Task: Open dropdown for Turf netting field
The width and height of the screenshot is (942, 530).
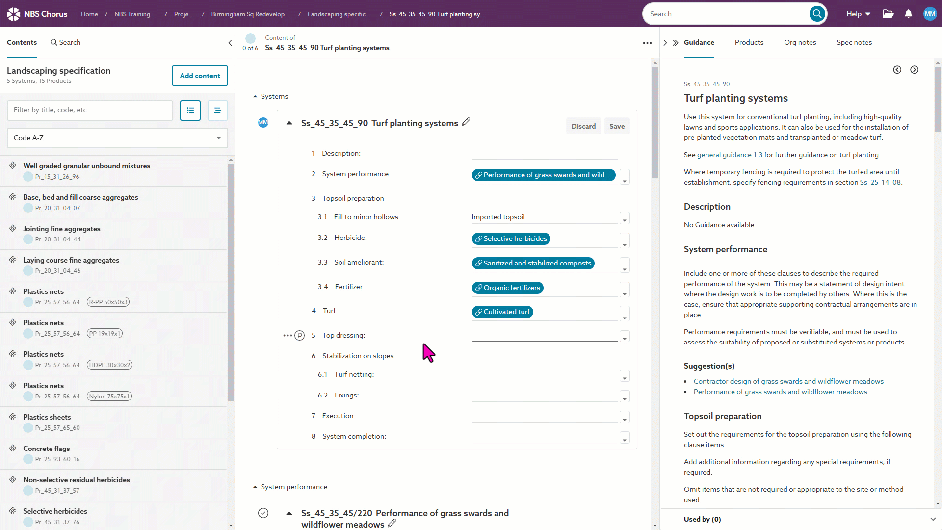Action: point(625,376)
